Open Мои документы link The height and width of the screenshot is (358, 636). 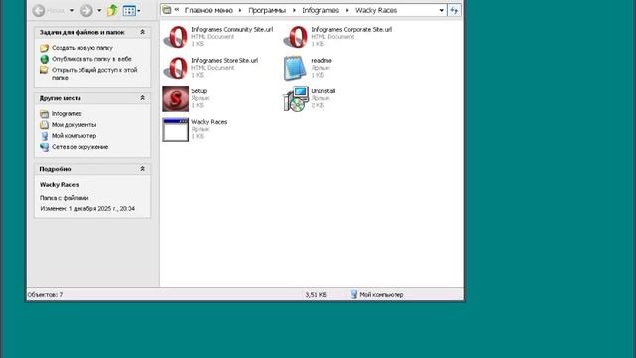74,125
